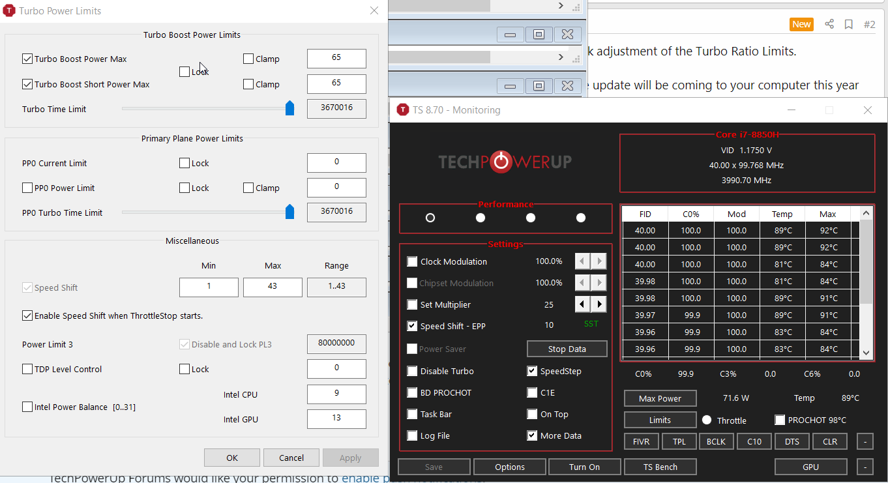
Task: Edit Intel CPU power balance field
Action: tap(336, 394)
